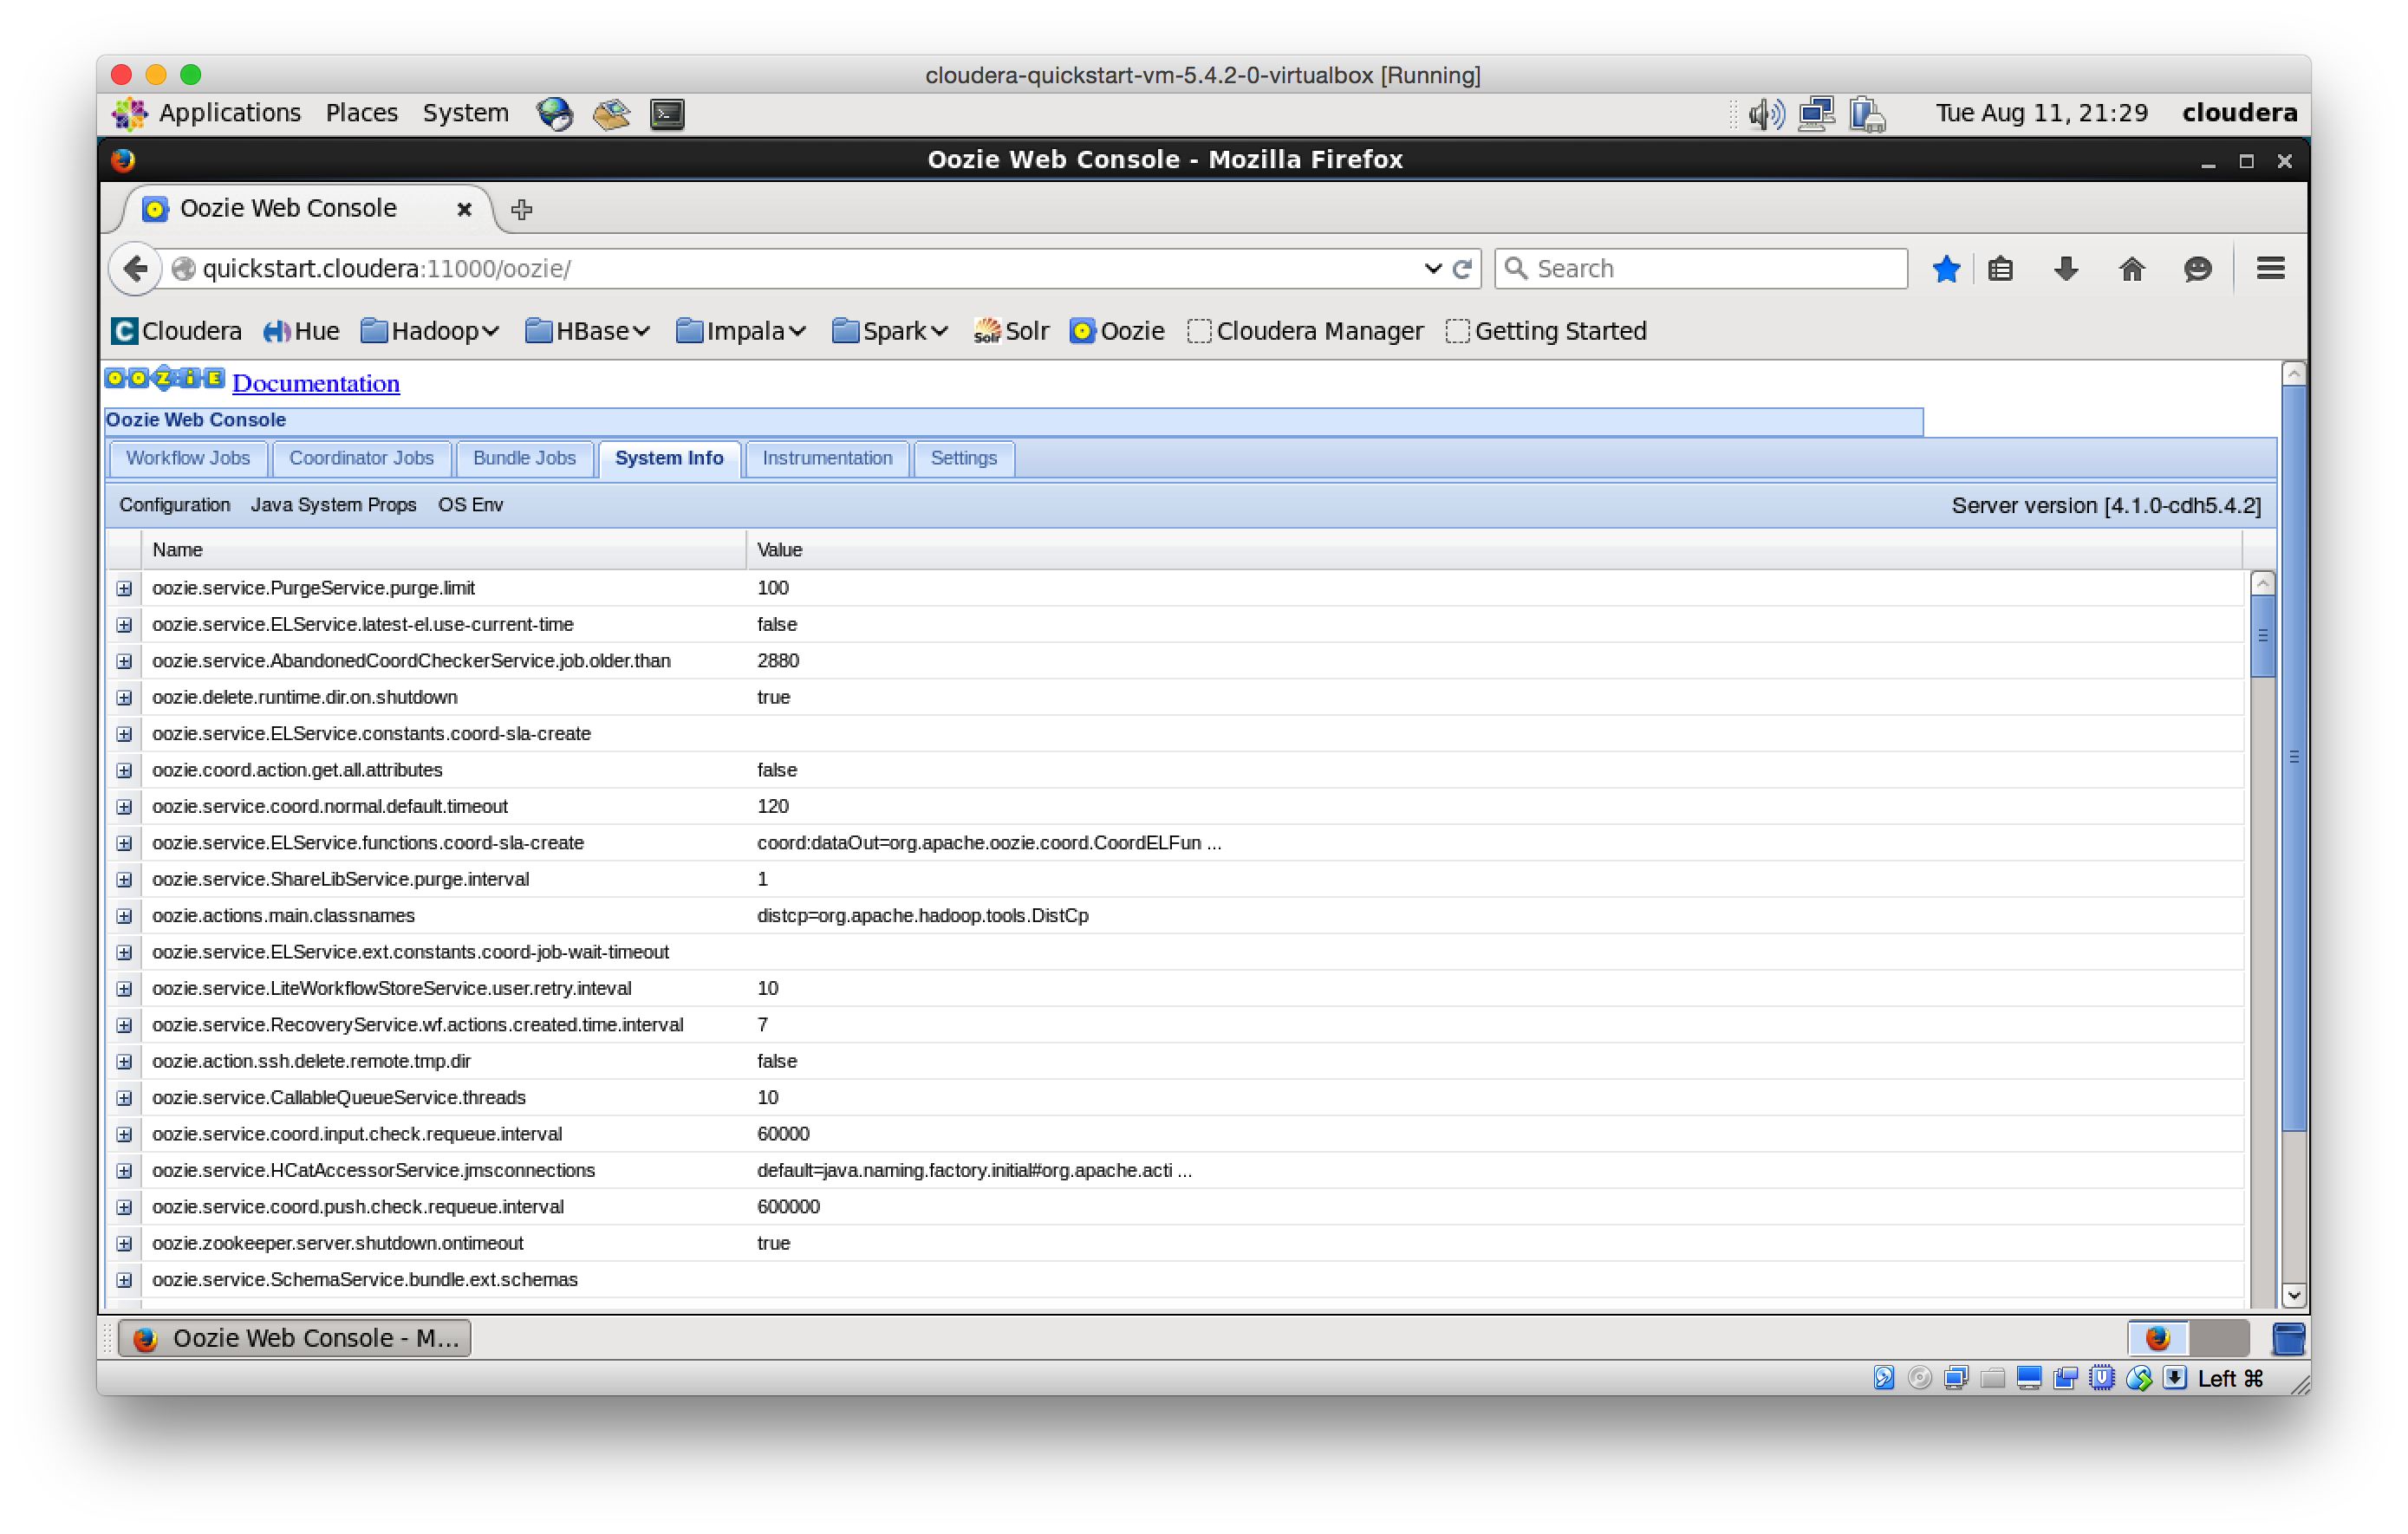The height and width of the screenshot is (1534, 2408).
Task: Launch the terminal icon in top panel
Action: (667, 114)
